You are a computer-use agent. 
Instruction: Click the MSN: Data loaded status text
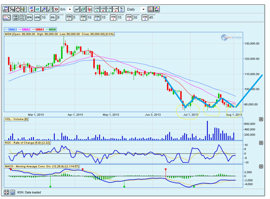(x=29, y=193)
